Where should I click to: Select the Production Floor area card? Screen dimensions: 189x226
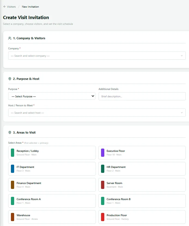coord(142,217)
